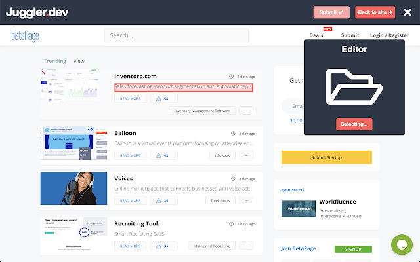Click the open folder icon in Editor panel

[x=354, y=87]
